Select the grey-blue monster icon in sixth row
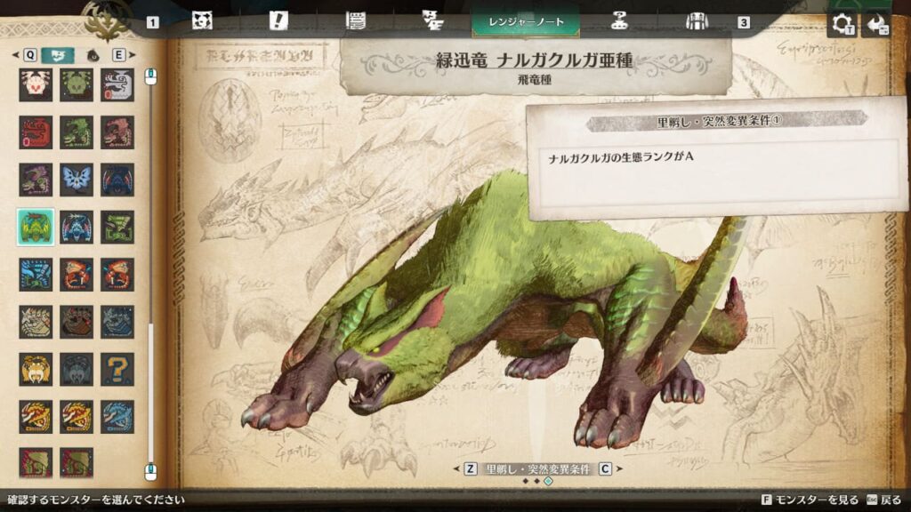This screenshot has height=512, width=911. (x=117, y=322)
